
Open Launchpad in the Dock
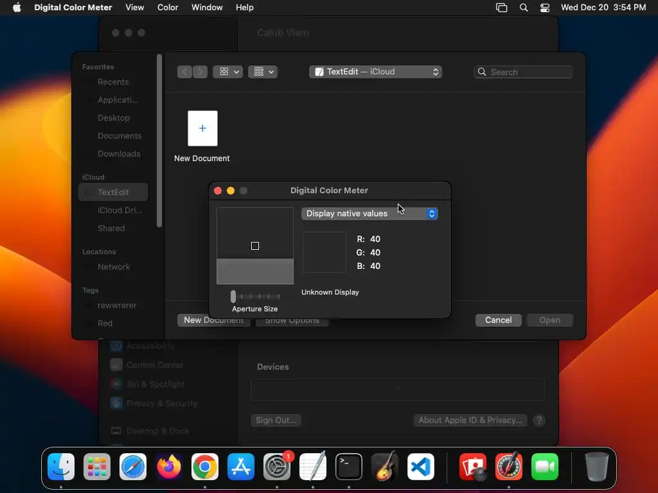(97, 467)
